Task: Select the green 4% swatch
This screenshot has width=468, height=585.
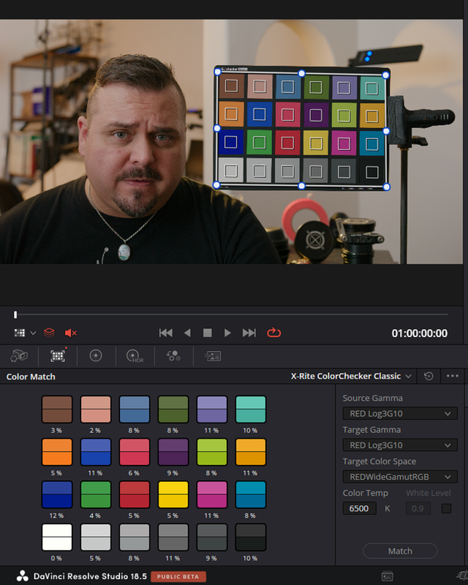Action: tap(96, 495)
